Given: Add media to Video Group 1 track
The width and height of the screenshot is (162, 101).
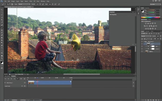Looking at the screenshot, I should click(x=133, y=82).
